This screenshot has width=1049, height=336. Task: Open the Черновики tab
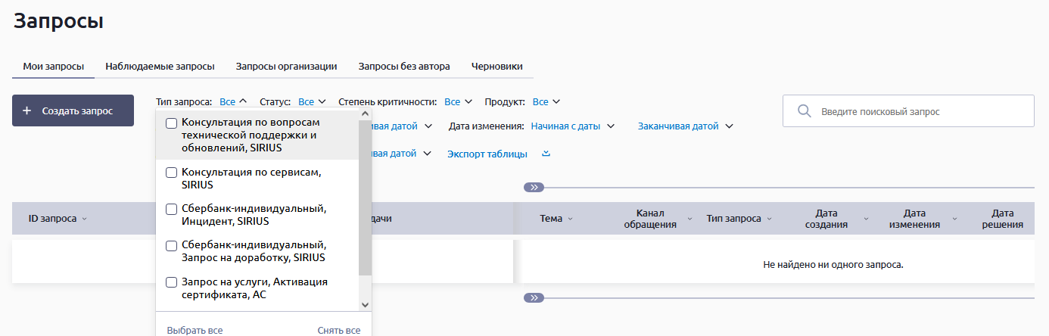point(496,66)
